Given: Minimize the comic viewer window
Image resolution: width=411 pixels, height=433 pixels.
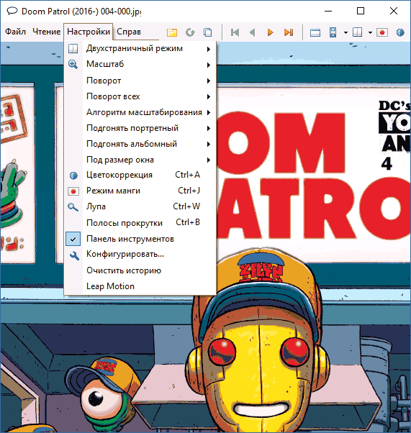Looking at the screenshot, I should pos(328,11).
